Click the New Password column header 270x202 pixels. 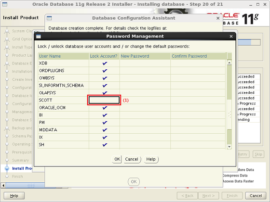coord(145,56)
